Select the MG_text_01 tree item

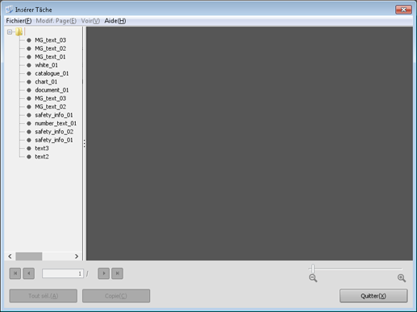[50, 57]
